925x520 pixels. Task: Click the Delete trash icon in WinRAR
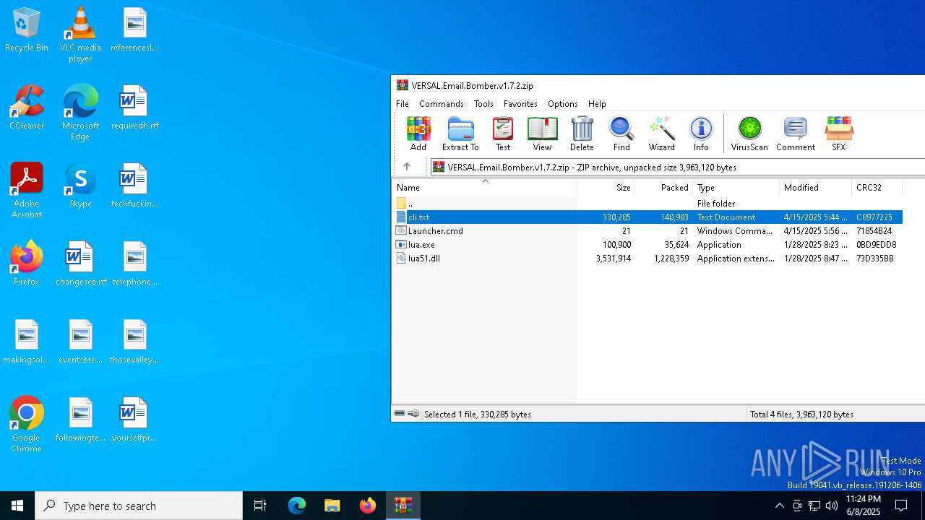click(582, 134)
